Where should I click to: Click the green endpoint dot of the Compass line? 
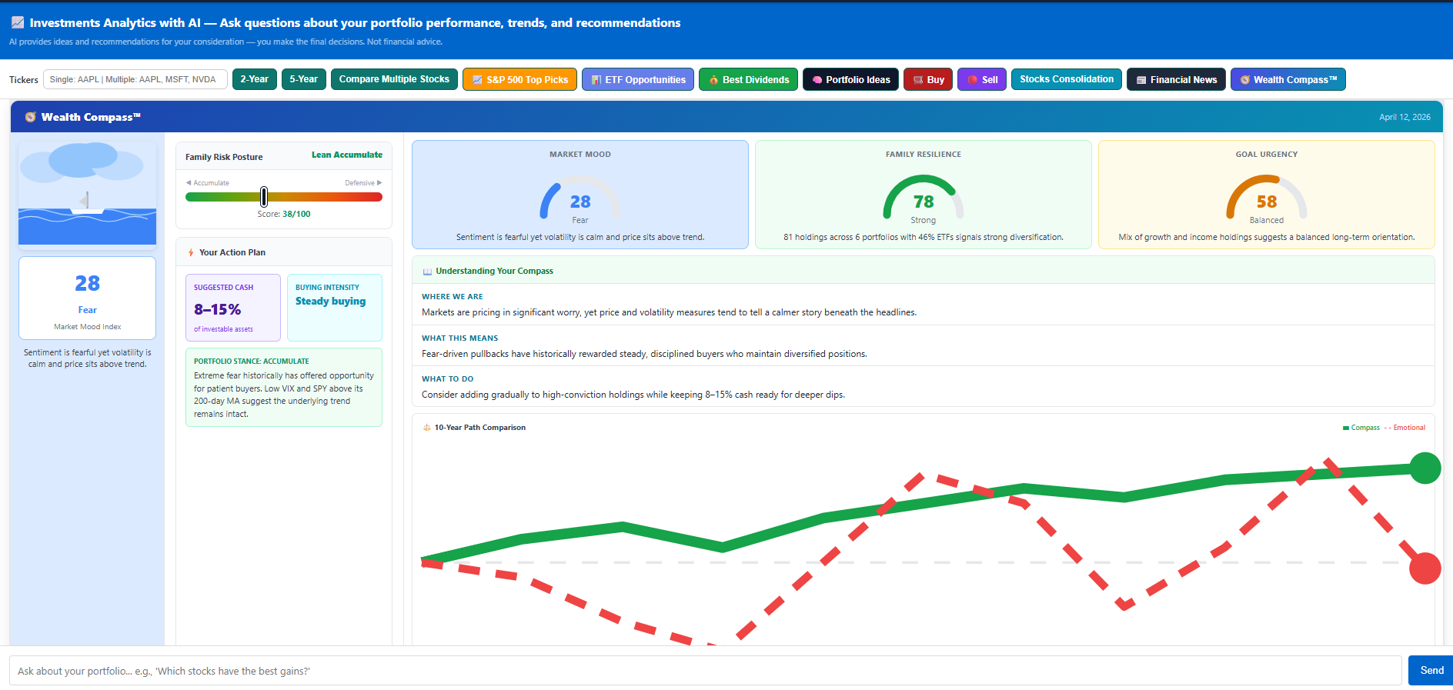tap(1425, 468)
